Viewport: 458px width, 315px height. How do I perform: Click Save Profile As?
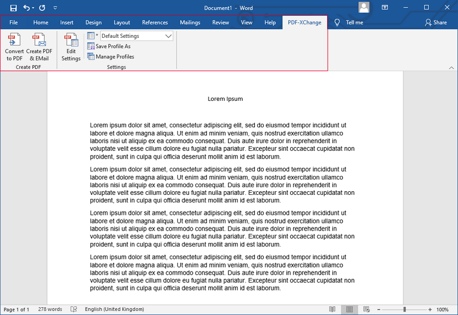112,47
